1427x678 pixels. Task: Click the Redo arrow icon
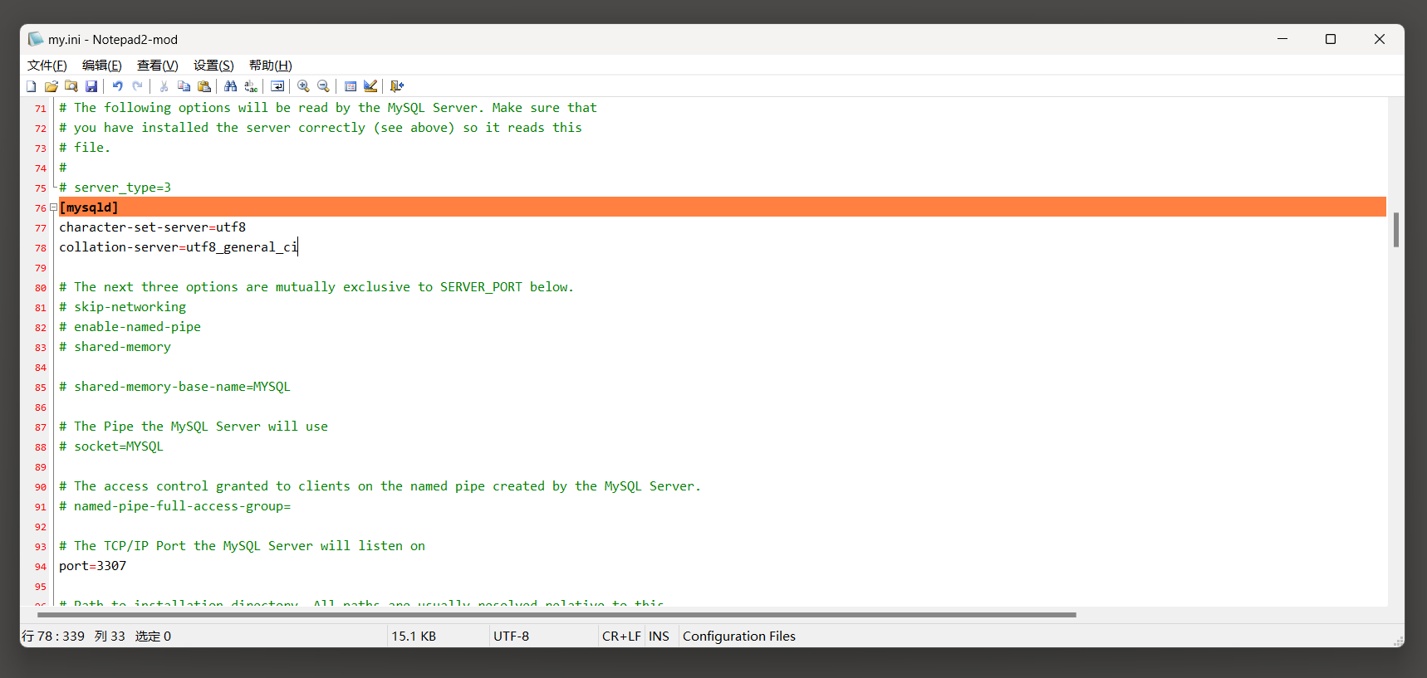tap(138, 86)
